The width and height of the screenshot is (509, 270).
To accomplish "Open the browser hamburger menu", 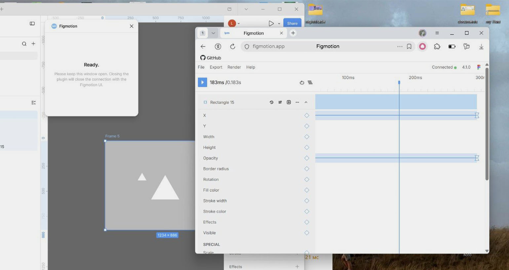I will tap(437, 33).
